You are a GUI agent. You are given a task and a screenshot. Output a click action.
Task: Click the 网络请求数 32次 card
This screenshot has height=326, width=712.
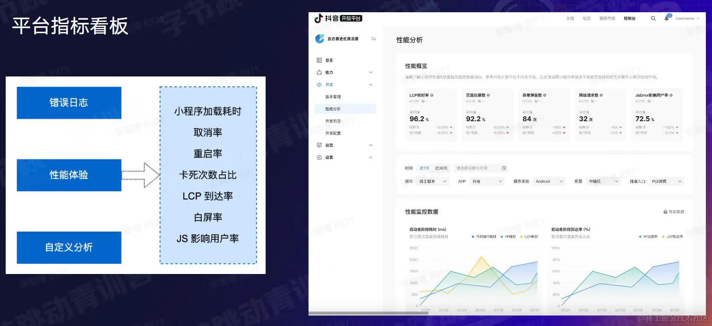click(x=600, y=115)
